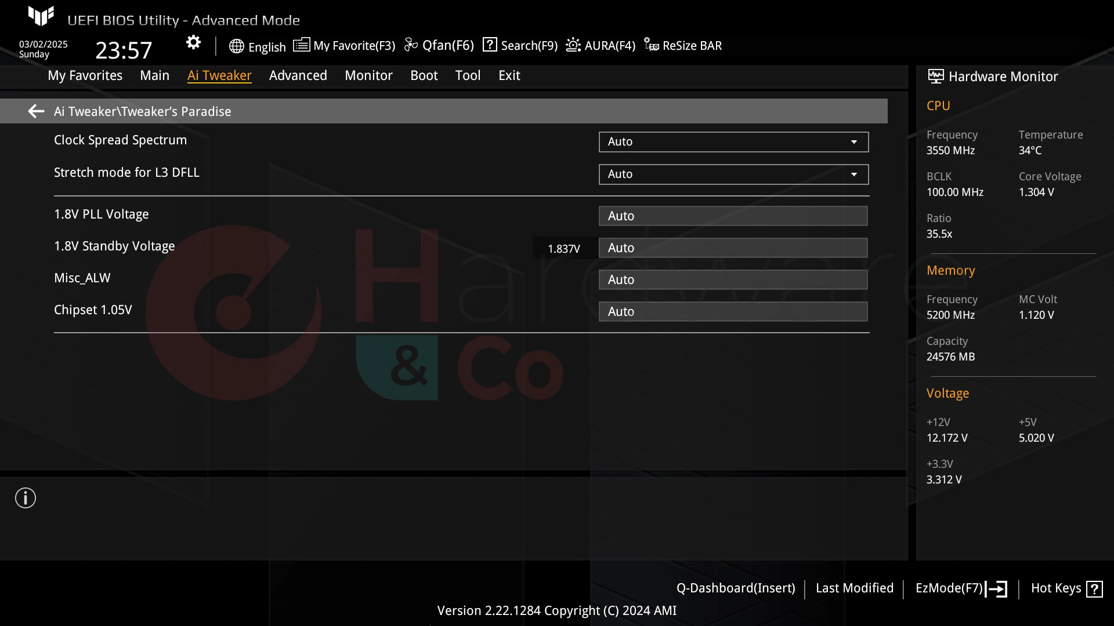Select the Misc_ALW label

point(82,278)
